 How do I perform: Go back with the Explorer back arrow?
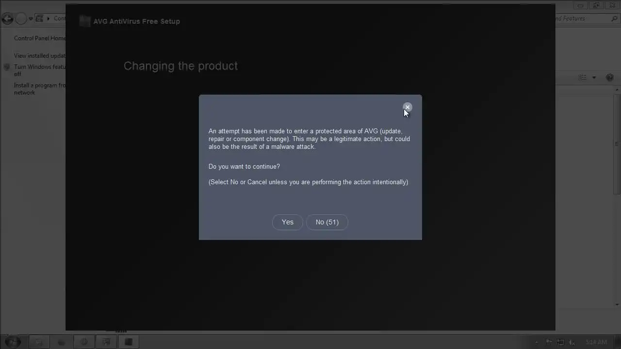click(7, 19)
